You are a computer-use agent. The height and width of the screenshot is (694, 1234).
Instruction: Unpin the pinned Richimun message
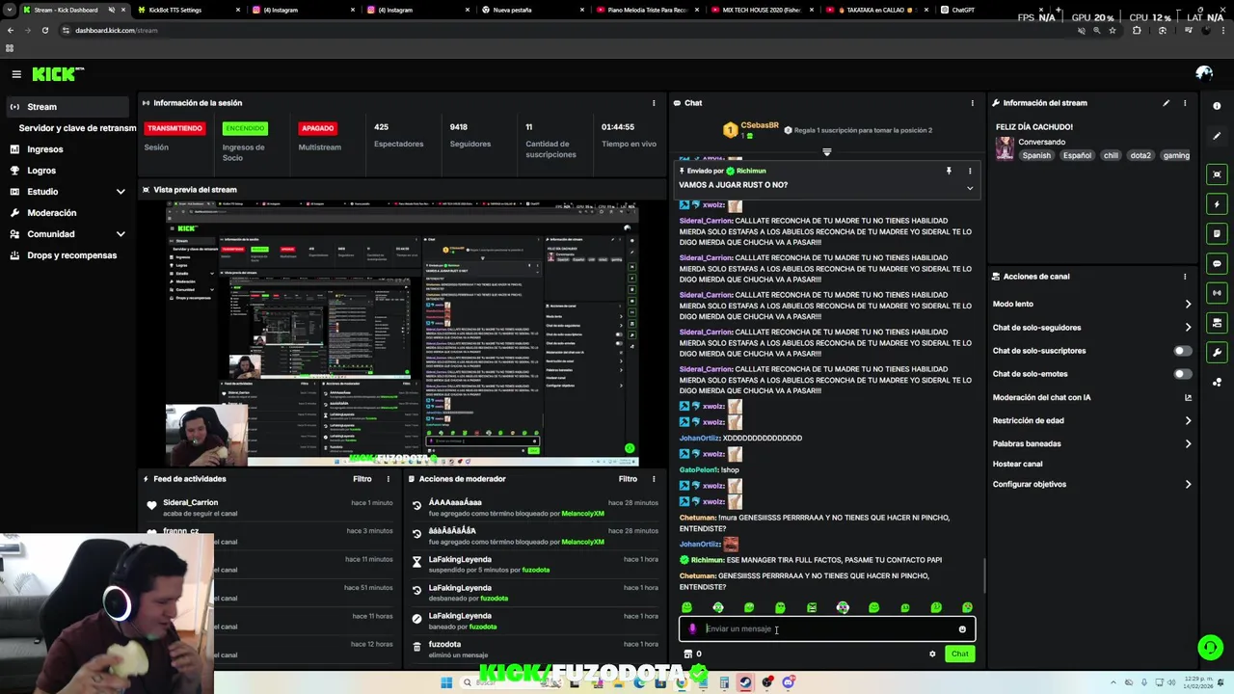(x=949, y=171)
